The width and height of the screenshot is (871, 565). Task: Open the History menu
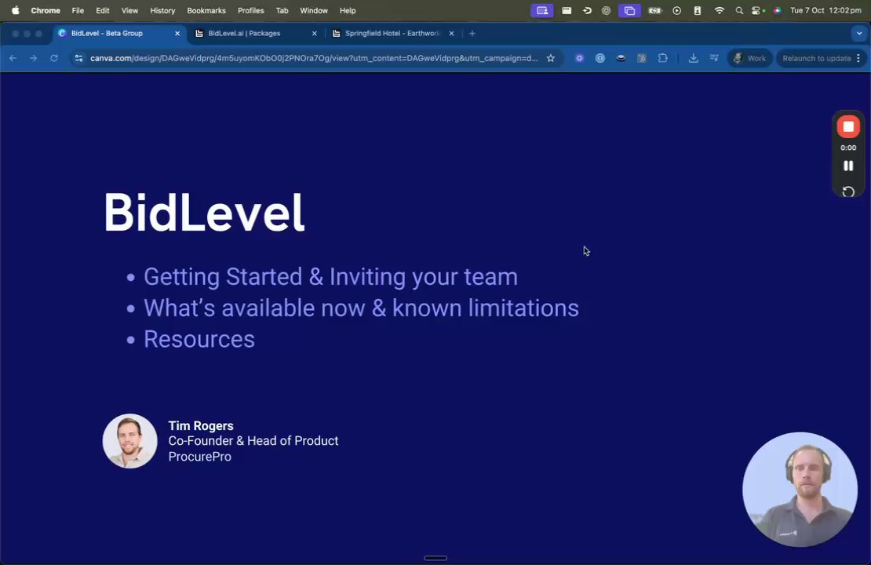pyautogui.click(x=162, y=10)
